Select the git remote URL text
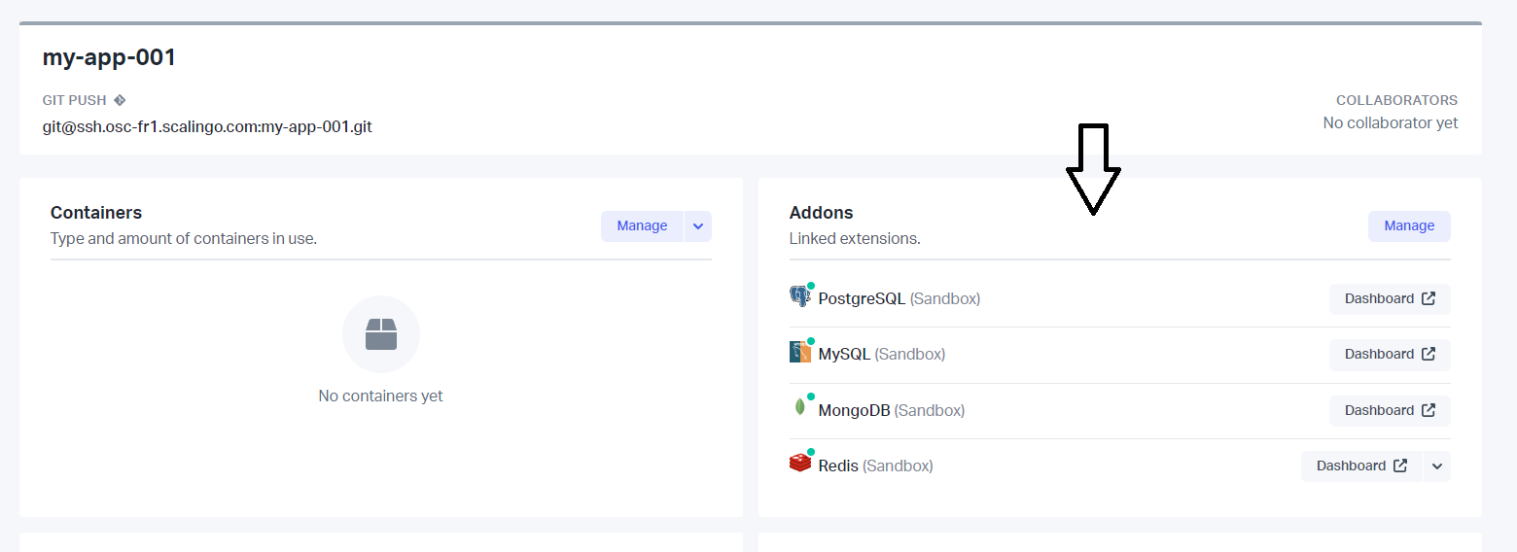 click(x=207, y=126)
